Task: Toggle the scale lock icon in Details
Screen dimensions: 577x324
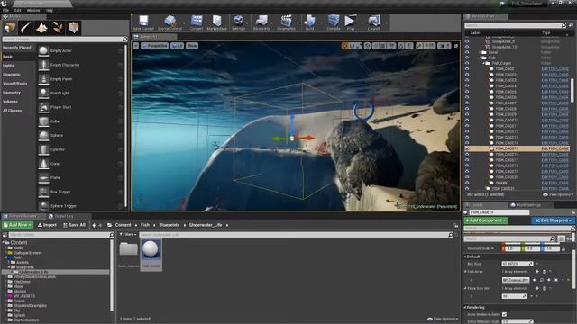Action: click(x=563, y=248)
